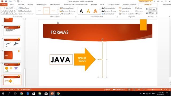This screenshot has width=171, height=96.
Task: Switch to TRANSICIONES tab
Action: [41, 5]
